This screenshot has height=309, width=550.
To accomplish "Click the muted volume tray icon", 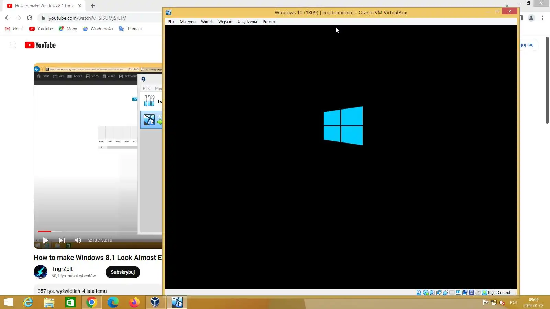I will pyautogui.click(x=502, y=302).
